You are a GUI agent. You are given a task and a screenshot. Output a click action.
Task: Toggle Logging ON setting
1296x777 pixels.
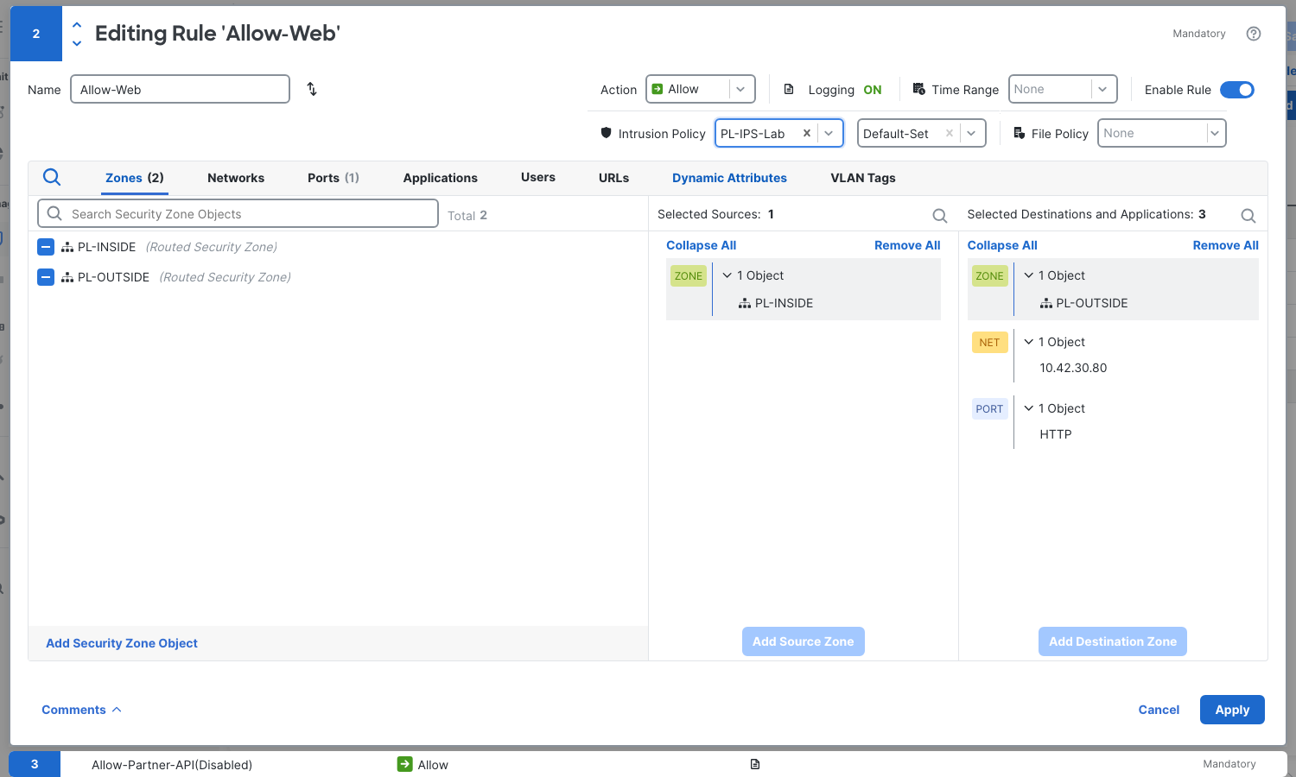tap(873, 90)
